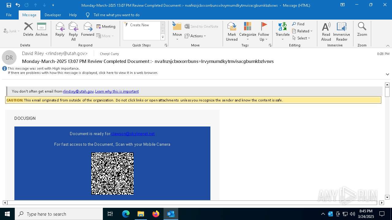The height and width of the screenshot is (220, 392).
Task: Click the Save icon in the title bar
Action: (9, 5)
